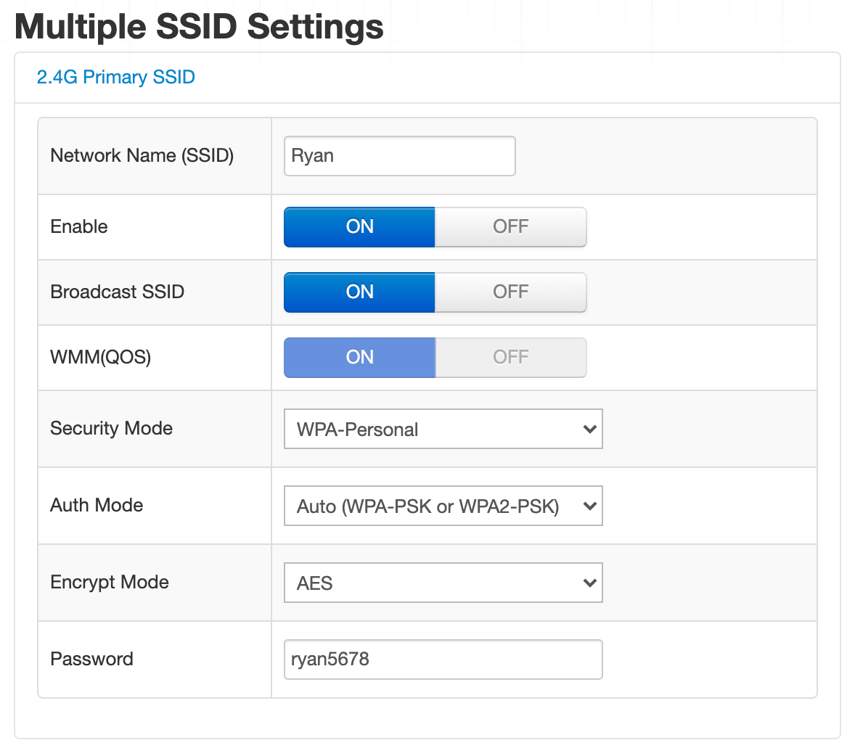Click the Auth Mode row label
Viewport: 855px width, 756px height.
(96, 506)
